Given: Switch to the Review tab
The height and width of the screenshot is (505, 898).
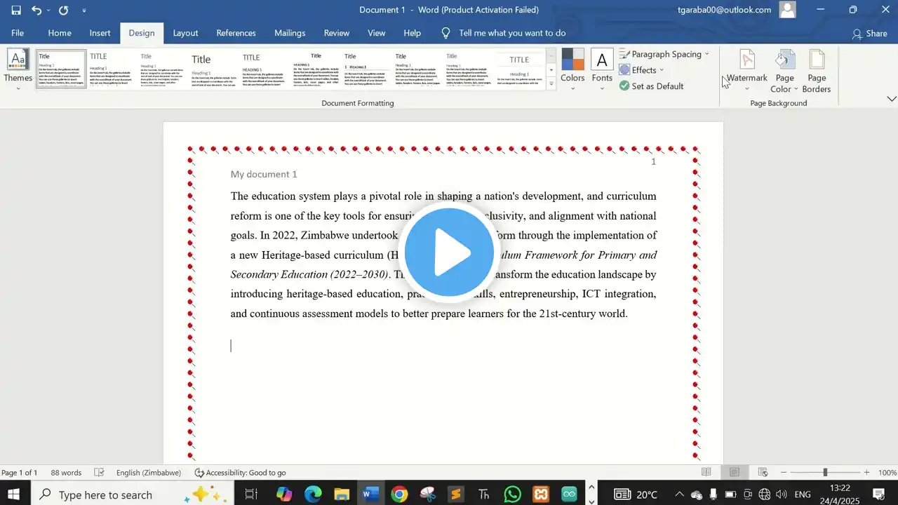Looking at the screenshot, I should coord(337,33).
